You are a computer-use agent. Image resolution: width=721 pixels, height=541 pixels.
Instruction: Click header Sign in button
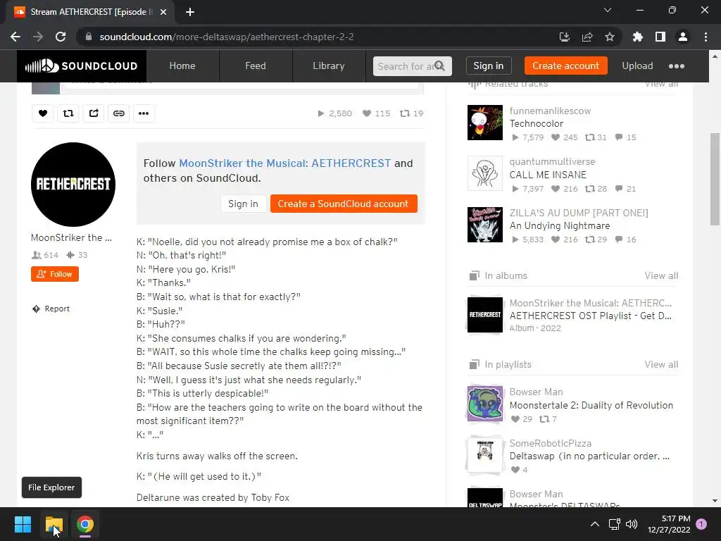coord(489,66)
